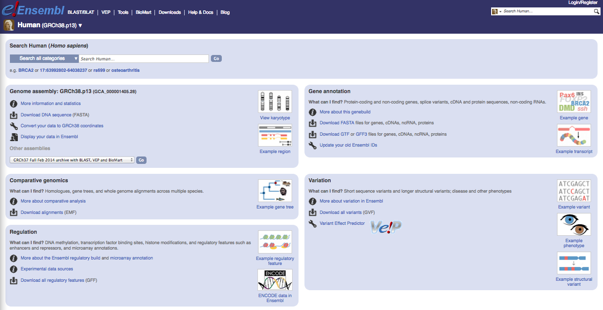The image size is (603, 310).
Task: Click info icon beside More information and statistics
Action: (x=14, y=103)
